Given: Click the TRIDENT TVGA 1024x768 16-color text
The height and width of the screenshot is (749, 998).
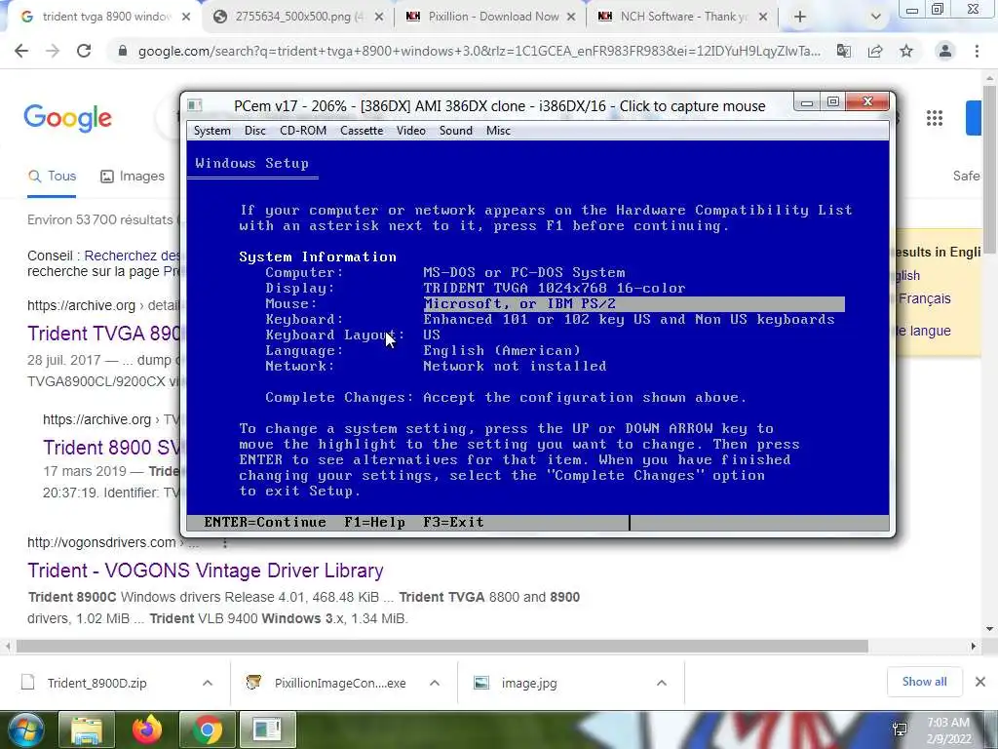Looking at the screenshot, I should point(555,288).
